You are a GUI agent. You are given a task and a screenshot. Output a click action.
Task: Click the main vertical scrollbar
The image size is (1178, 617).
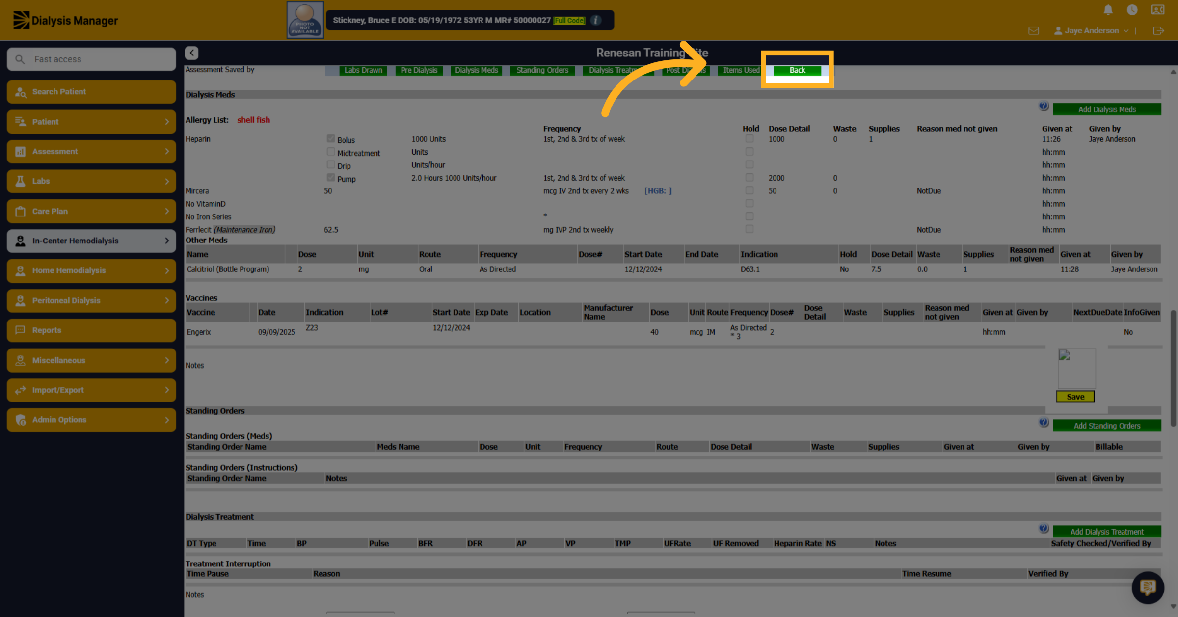(1173, 368)
